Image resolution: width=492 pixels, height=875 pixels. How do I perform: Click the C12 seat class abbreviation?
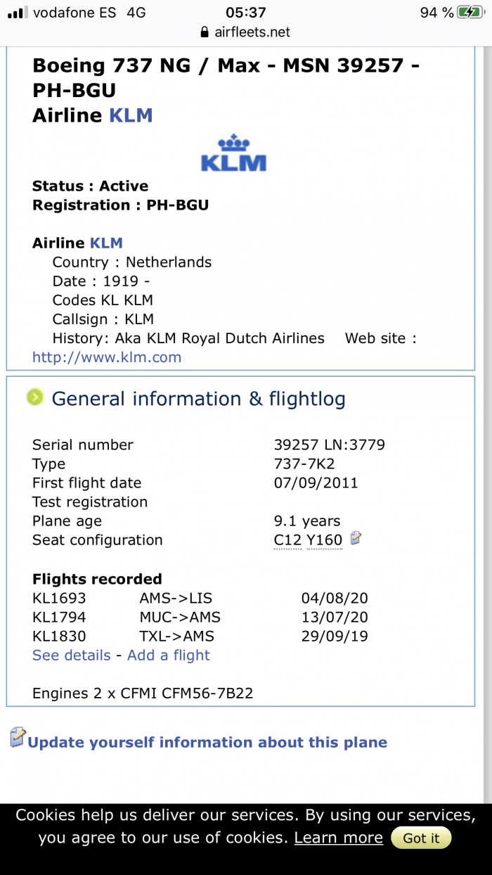[x=287, y=540]
